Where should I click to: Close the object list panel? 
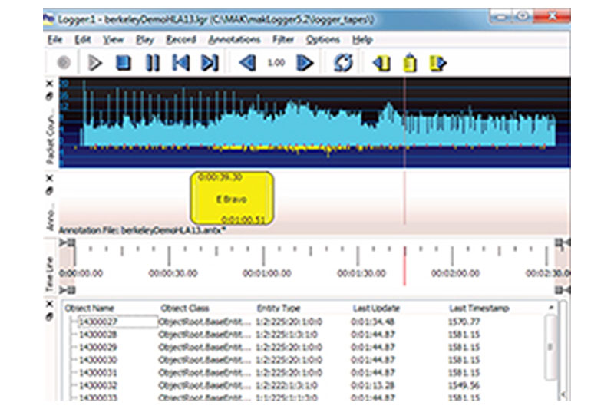(x=49, y=304)
